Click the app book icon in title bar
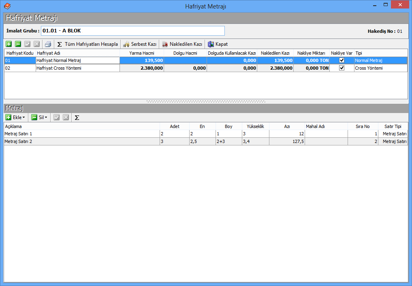412x286 pixels. 7,6
